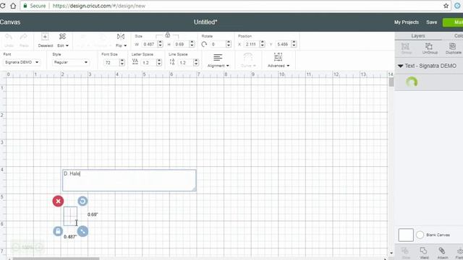The width and height of the screenshot is (463, 260).
Task: Click the Untitled* project title
Action: [205, 22]
